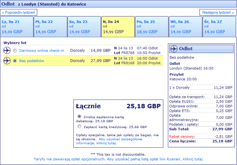The image size is (237, 165).
Task: Select the Darmowy online check-in radio button
Action: [x=15, y=51]
